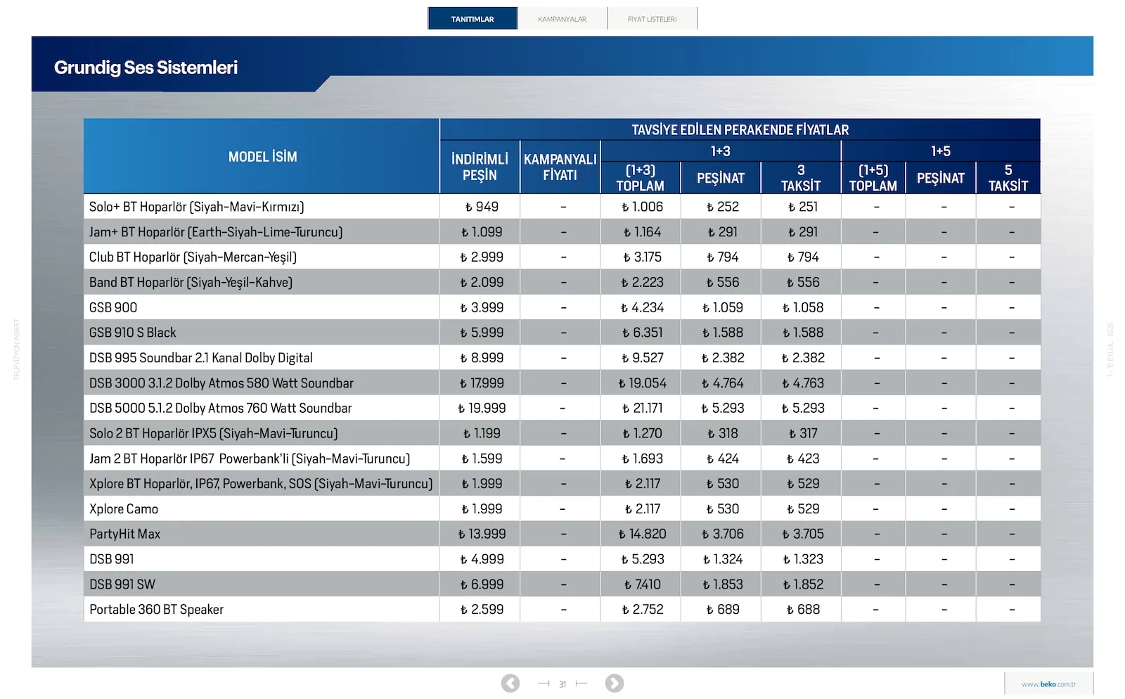Select DSB 3000 3.1.2 Dolby Atmos row name

221,383
